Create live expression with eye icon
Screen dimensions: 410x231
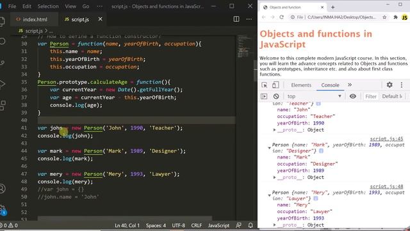[353, 96]
